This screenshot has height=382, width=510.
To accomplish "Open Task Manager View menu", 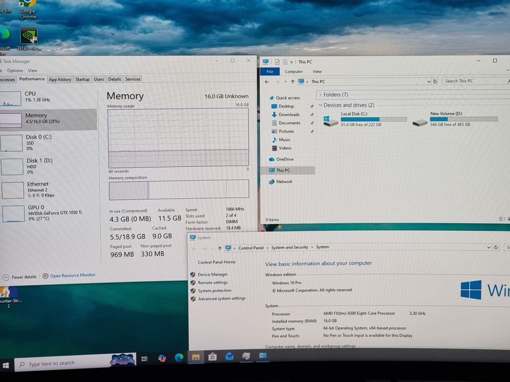I will tap(33, 70).
